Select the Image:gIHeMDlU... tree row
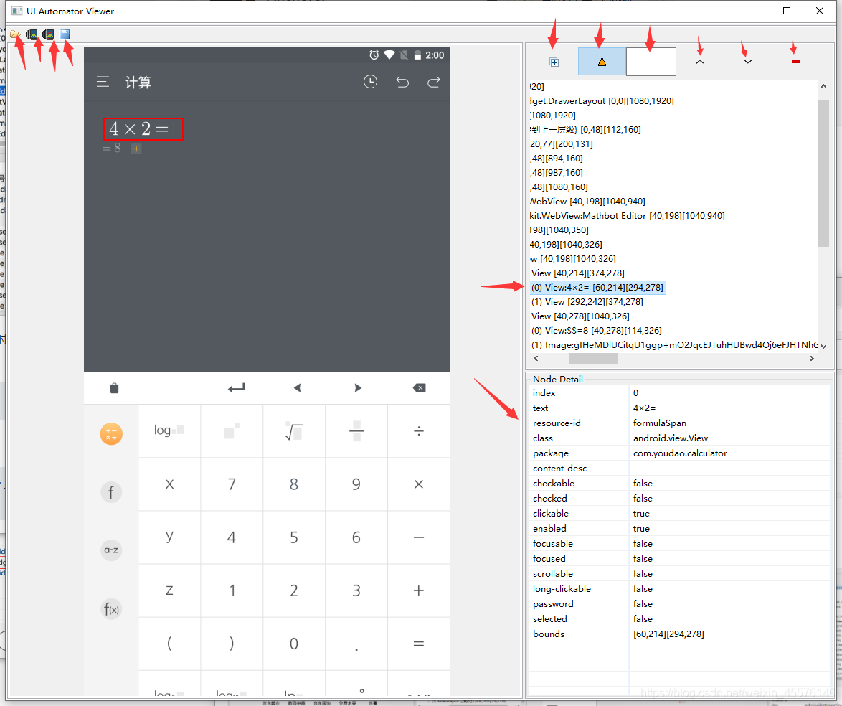The height and width of the screenshot is (706, 842). click(674, 345)
